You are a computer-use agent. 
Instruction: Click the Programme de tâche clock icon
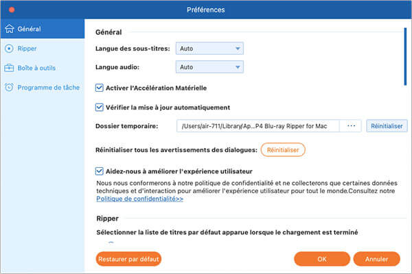[9, 87]
